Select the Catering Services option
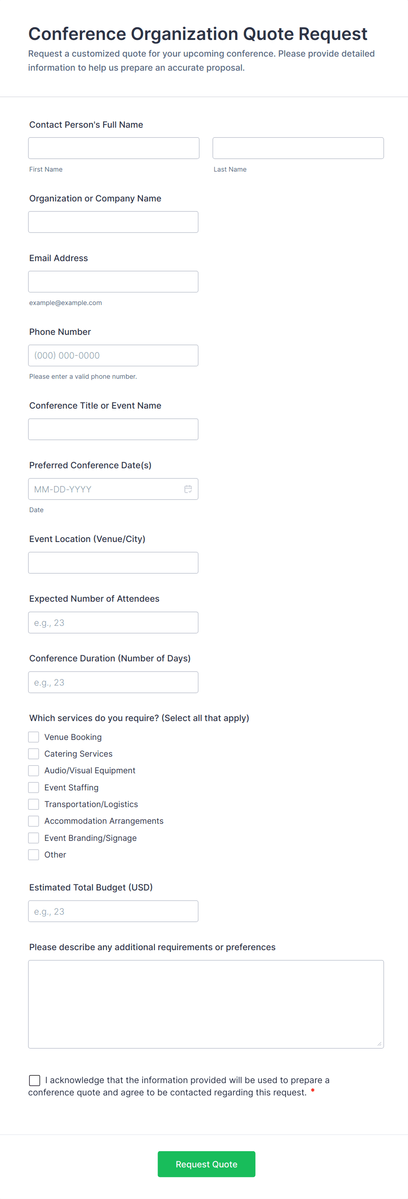408x1199 pixels. pyautogui.click(x=33, y=754)
